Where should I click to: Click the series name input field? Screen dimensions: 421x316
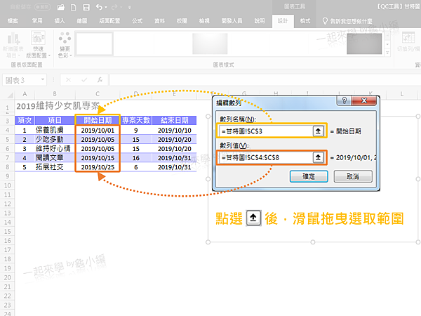pos(266,131)
